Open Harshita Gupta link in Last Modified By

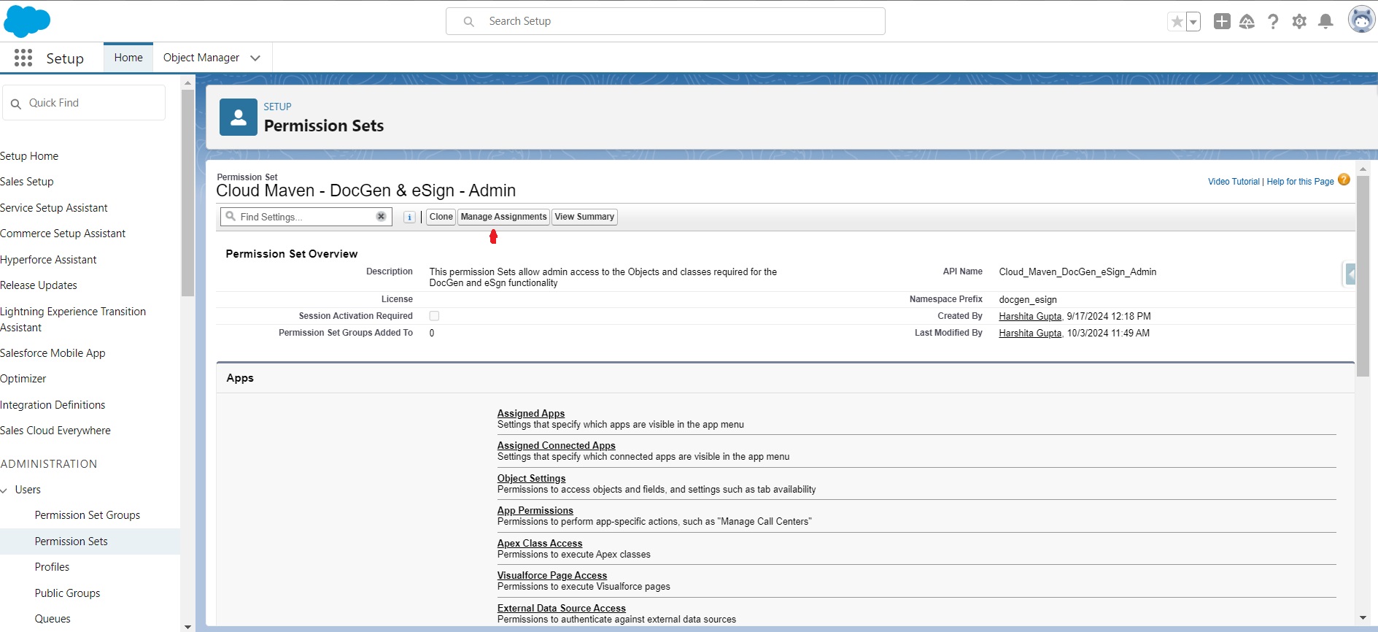click(x=1030, y=334)
